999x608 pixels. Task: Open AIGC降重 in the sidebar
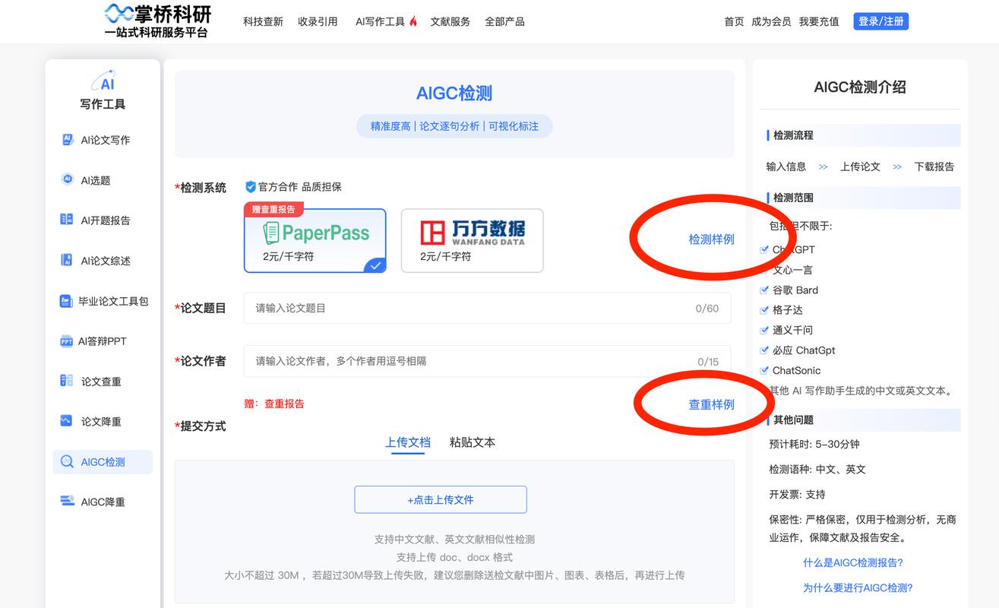pyautogui.click(x=103, y=502)
